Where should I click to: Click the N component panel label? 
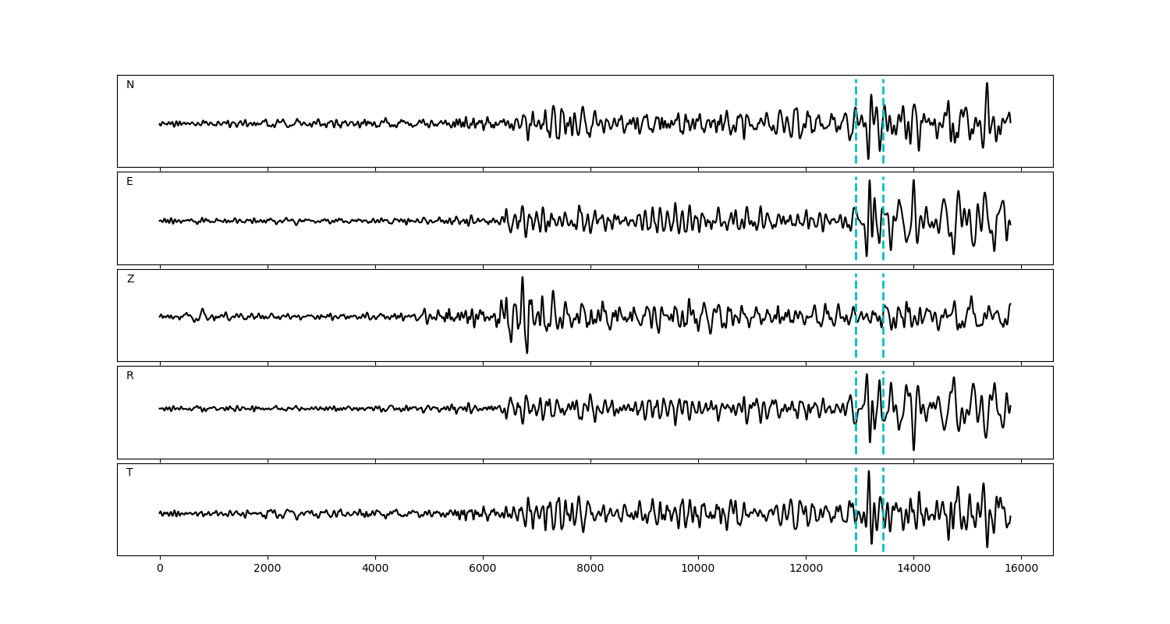pos(130,85)
